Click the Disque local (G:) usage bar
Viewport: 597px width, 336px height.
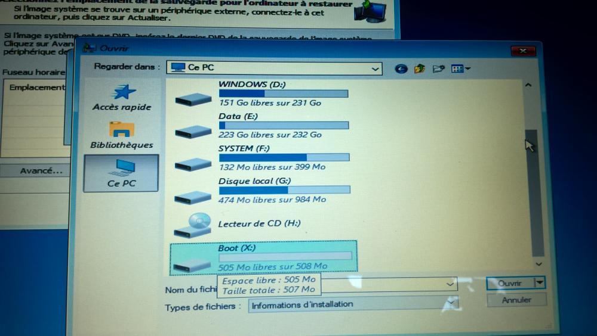(x=284, y=190)
